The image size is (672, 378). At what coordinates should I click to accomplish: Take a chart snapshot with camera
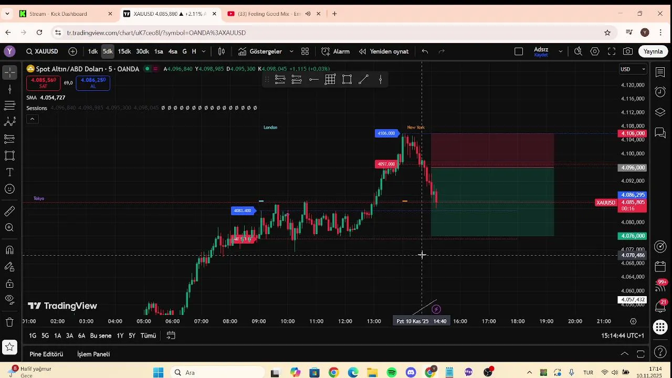(x=628, y=51)
